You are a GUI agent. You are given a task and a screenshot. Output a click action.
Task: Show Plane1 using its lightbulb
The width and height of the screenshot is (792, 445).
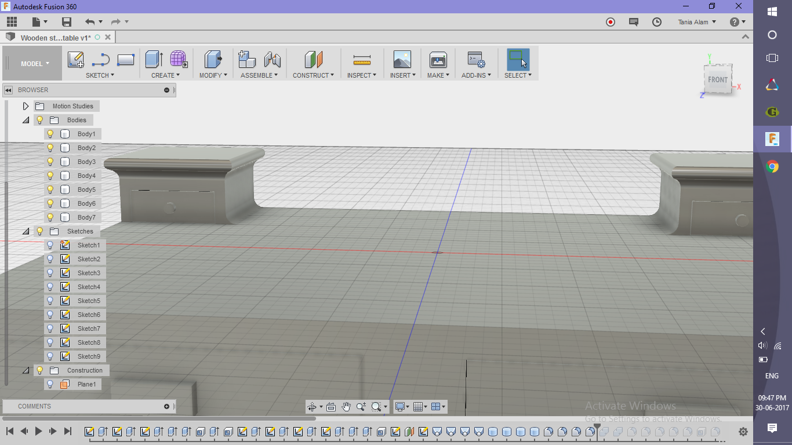click(50, 384)
